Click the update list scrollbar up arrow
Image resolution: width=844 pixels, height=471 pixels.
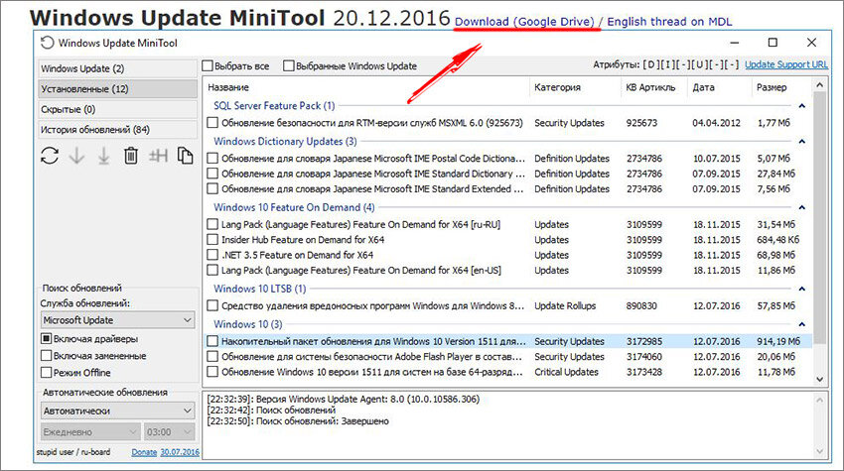tap(819, 85)
